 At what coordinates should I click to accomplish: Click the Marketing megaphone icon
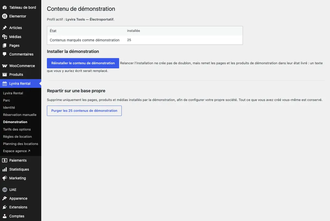click(x=5, y=178)
